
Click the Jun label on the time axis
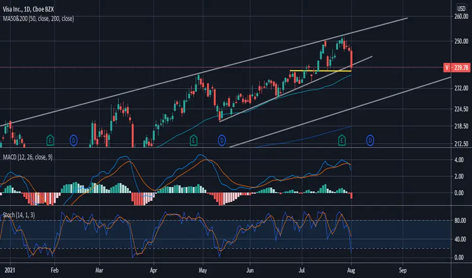[x=250, y=270]
